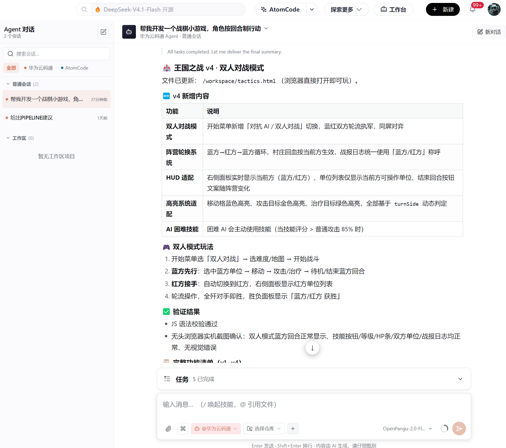
Task: Click the plus icon beside repository selector
Action: pyautogui.click(x=293, y=428)
